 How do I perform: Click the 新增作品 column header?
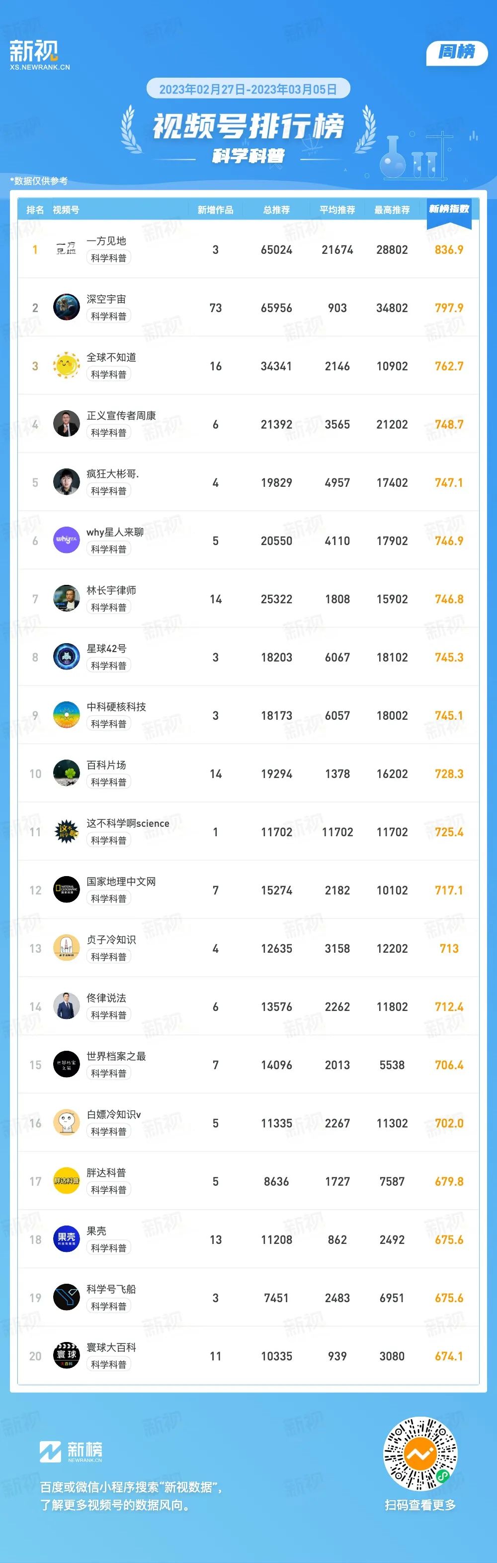pyautogui.click(x=215, y=210)
